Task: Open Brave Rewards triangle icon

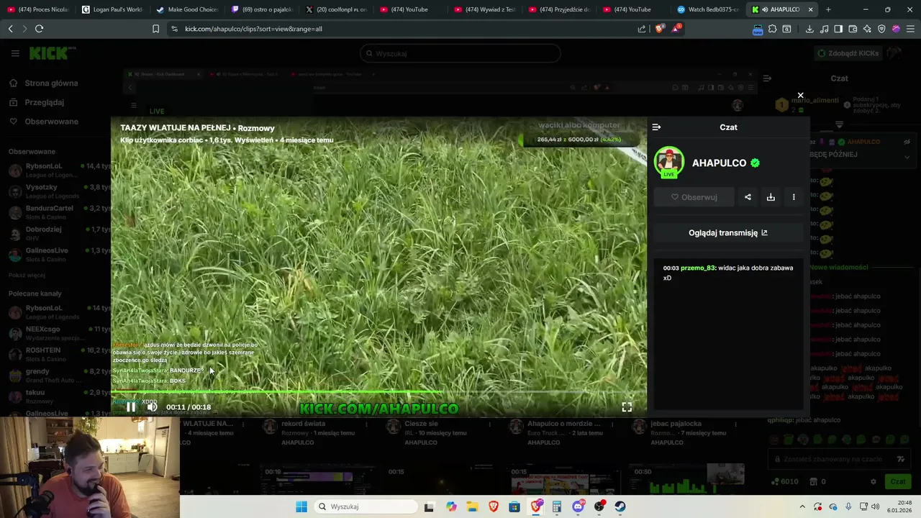Action: click(676, 29)
